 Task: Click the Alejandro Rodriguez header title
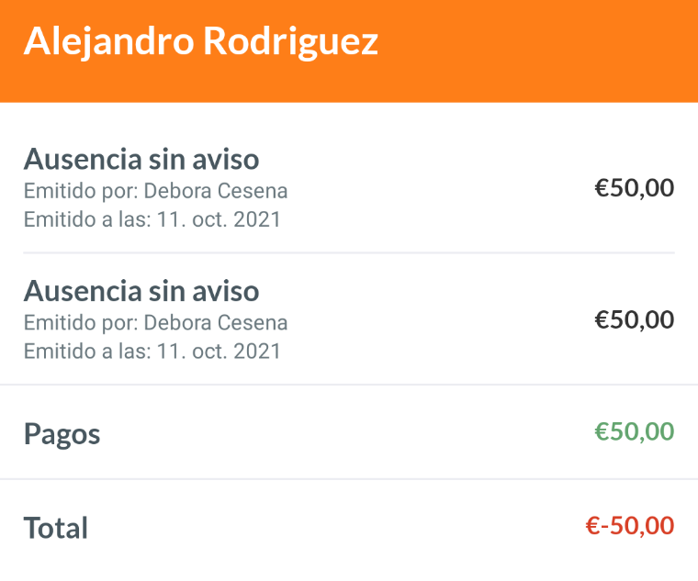tap(200, 42)
